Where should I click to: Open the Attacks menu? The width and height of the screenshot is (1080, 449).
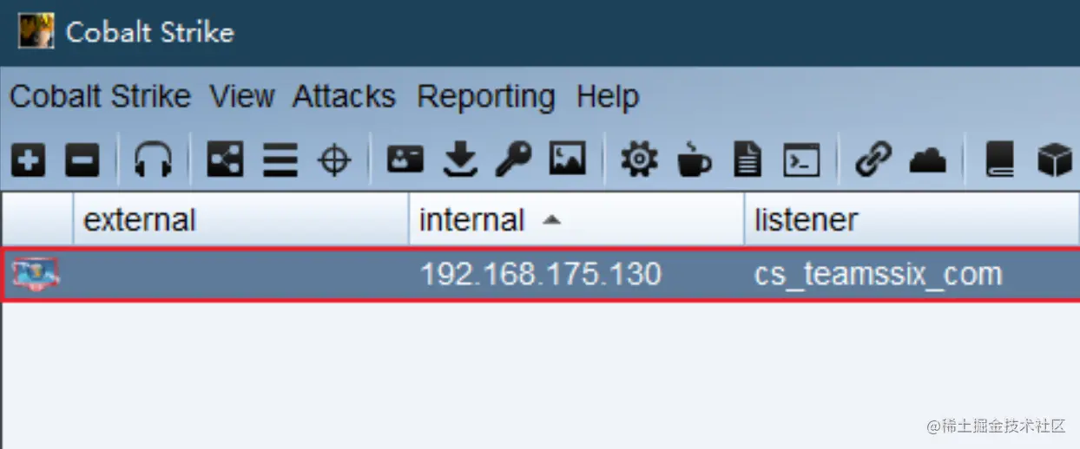coord(344,96)
